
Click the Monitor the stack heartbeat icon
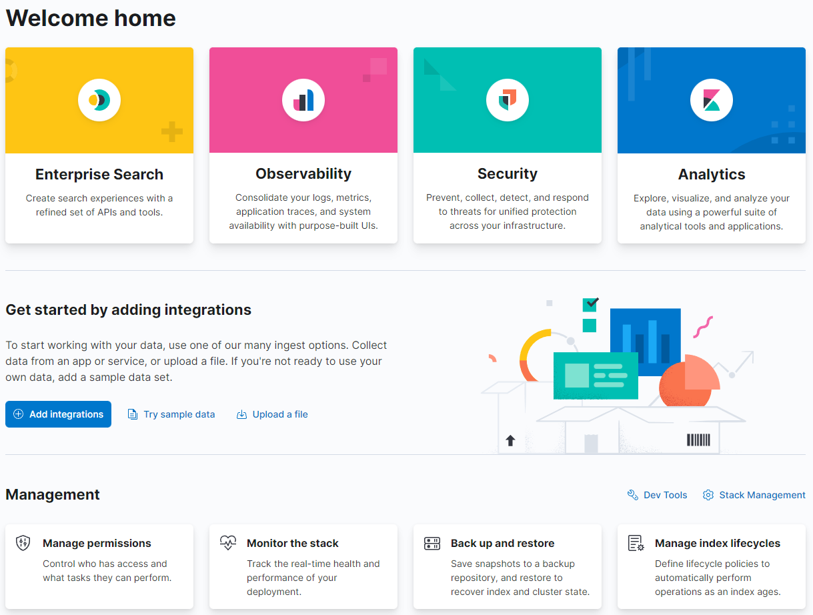(x=228, y=543)
